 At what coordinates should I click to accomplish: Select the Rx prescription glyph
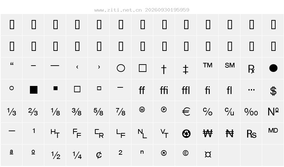pos(251,69)
